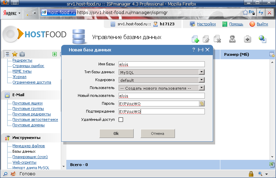Click the Отмена button
The height and width of the screenshot is (178, 276).
pyautogui.click(x=157, y=133)
